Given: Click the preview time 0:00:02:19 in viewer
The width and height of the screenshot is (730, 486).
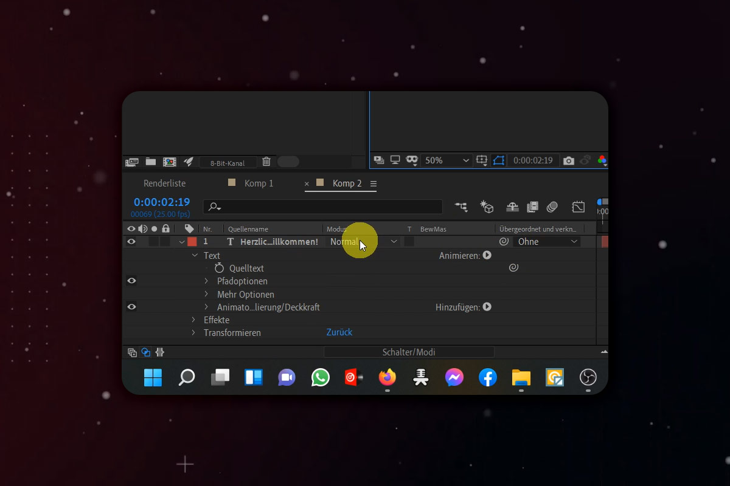Looking at the screenshot, I should click(x=533, y=160).
